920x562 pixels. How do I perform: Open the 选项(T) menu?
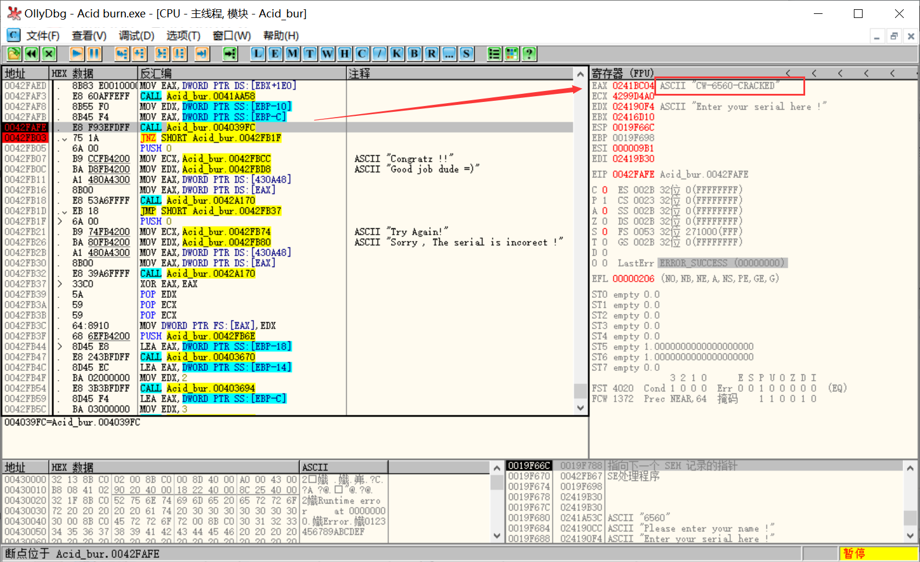pyautogui.click(x=183, y=36)
